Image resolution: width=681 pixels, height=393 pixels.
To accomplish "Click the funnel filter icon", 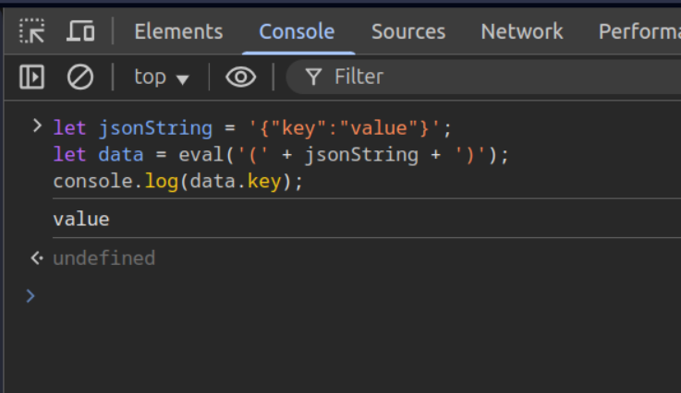I will point(313,77).
